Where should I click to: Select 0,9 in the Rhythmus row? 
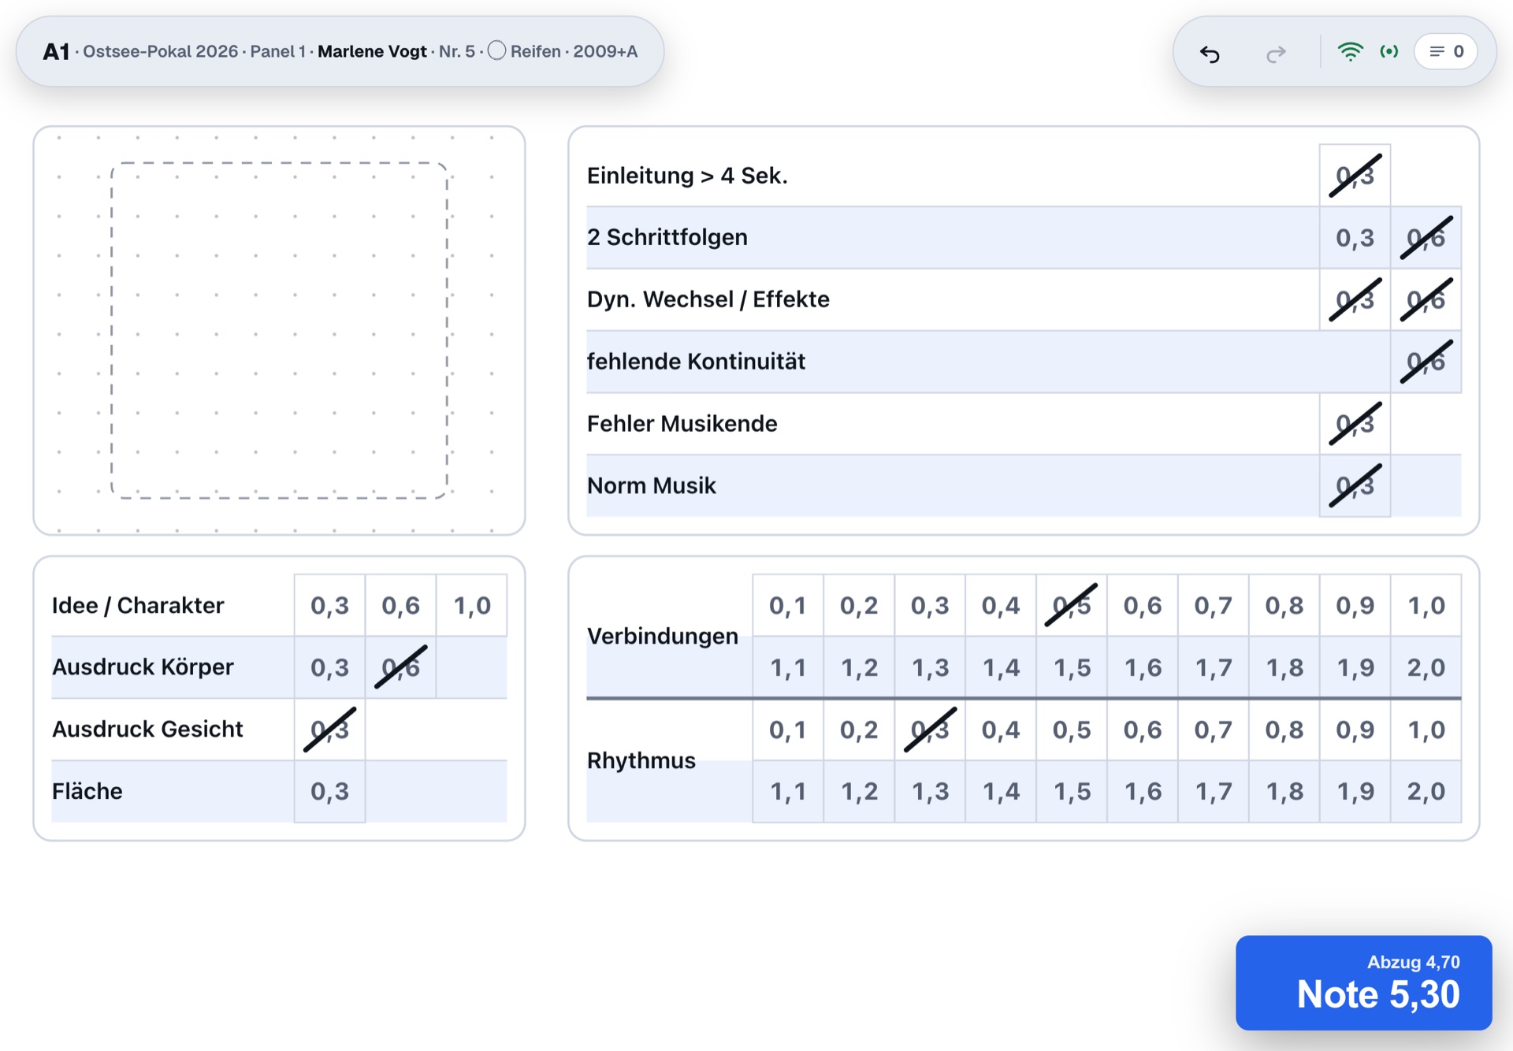click(1355, 730)
